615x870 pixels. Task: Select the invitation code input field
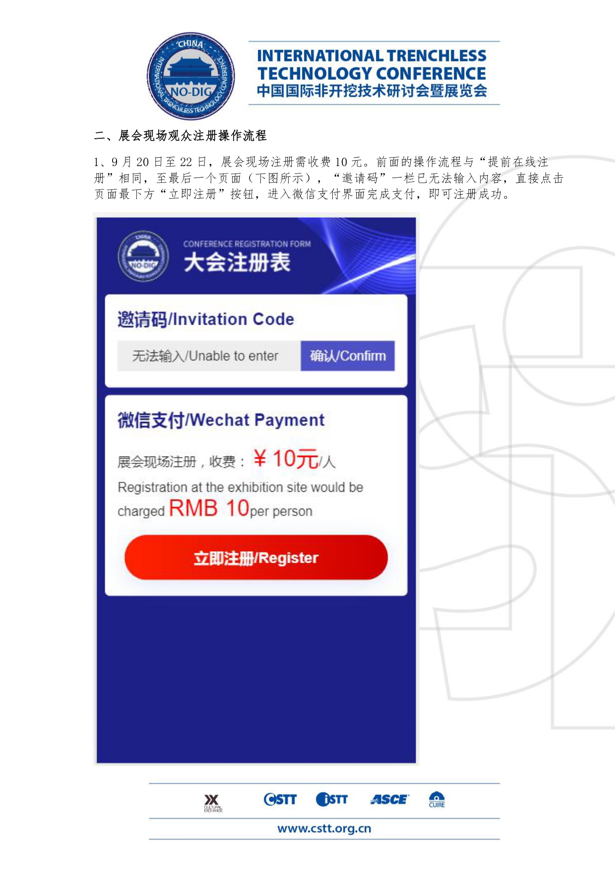pos(209,355)
